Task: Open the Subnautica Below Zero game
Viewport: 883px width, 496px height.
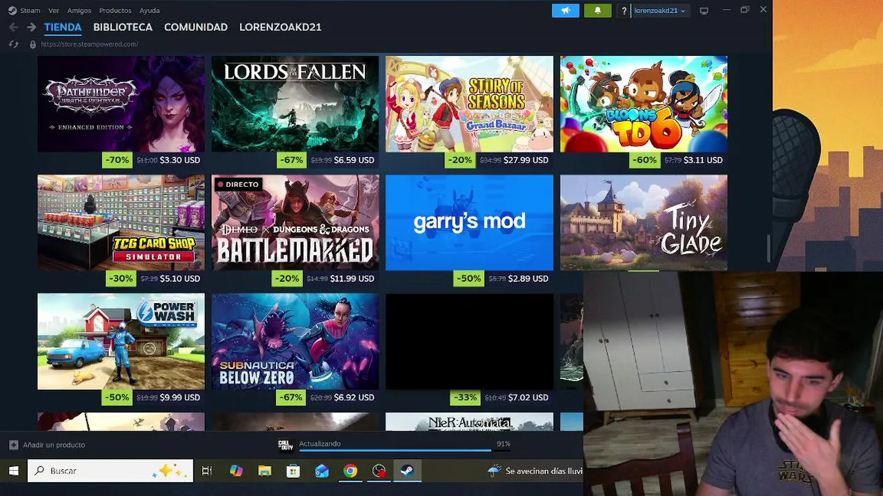Action: pyautogui.click(x=295, y=342)
